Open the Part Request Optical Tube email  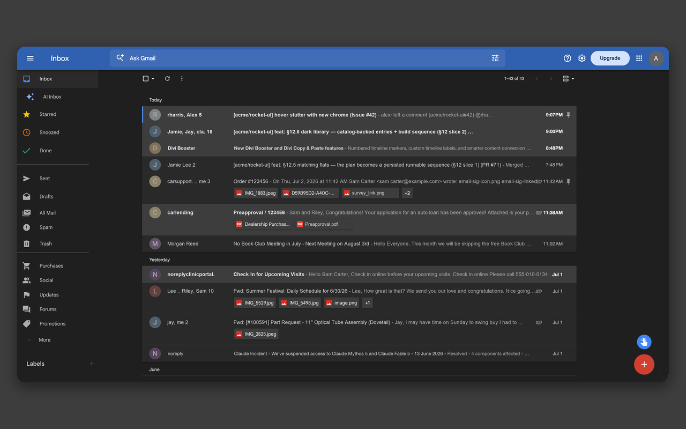359,329
